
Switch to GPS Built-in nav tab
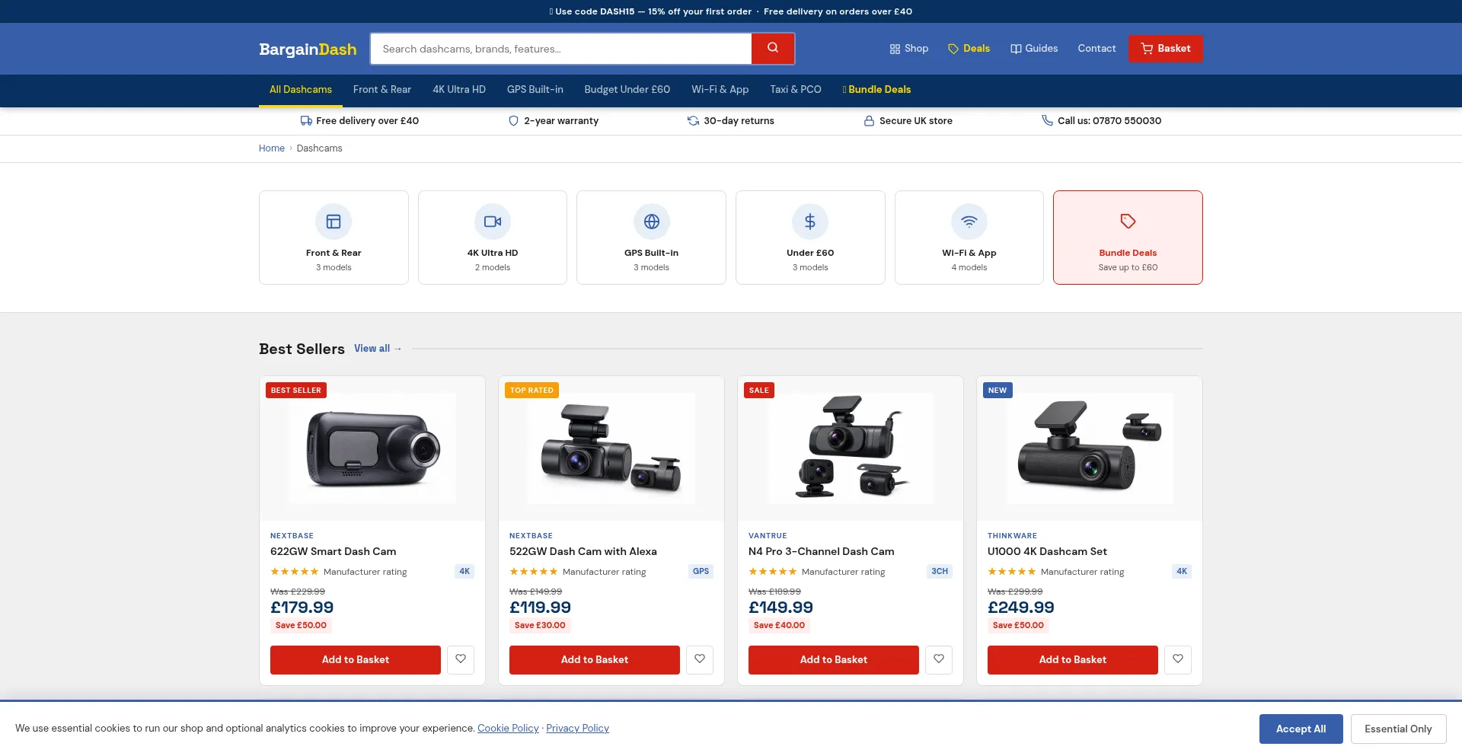[535, 90]
